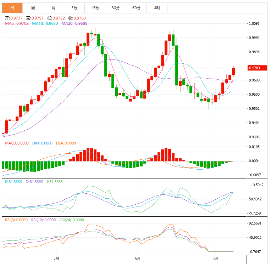This screenshot has width=271, height=267.
Task: Click the 0.9305 price axis label
Action: (x=254, y=137)
